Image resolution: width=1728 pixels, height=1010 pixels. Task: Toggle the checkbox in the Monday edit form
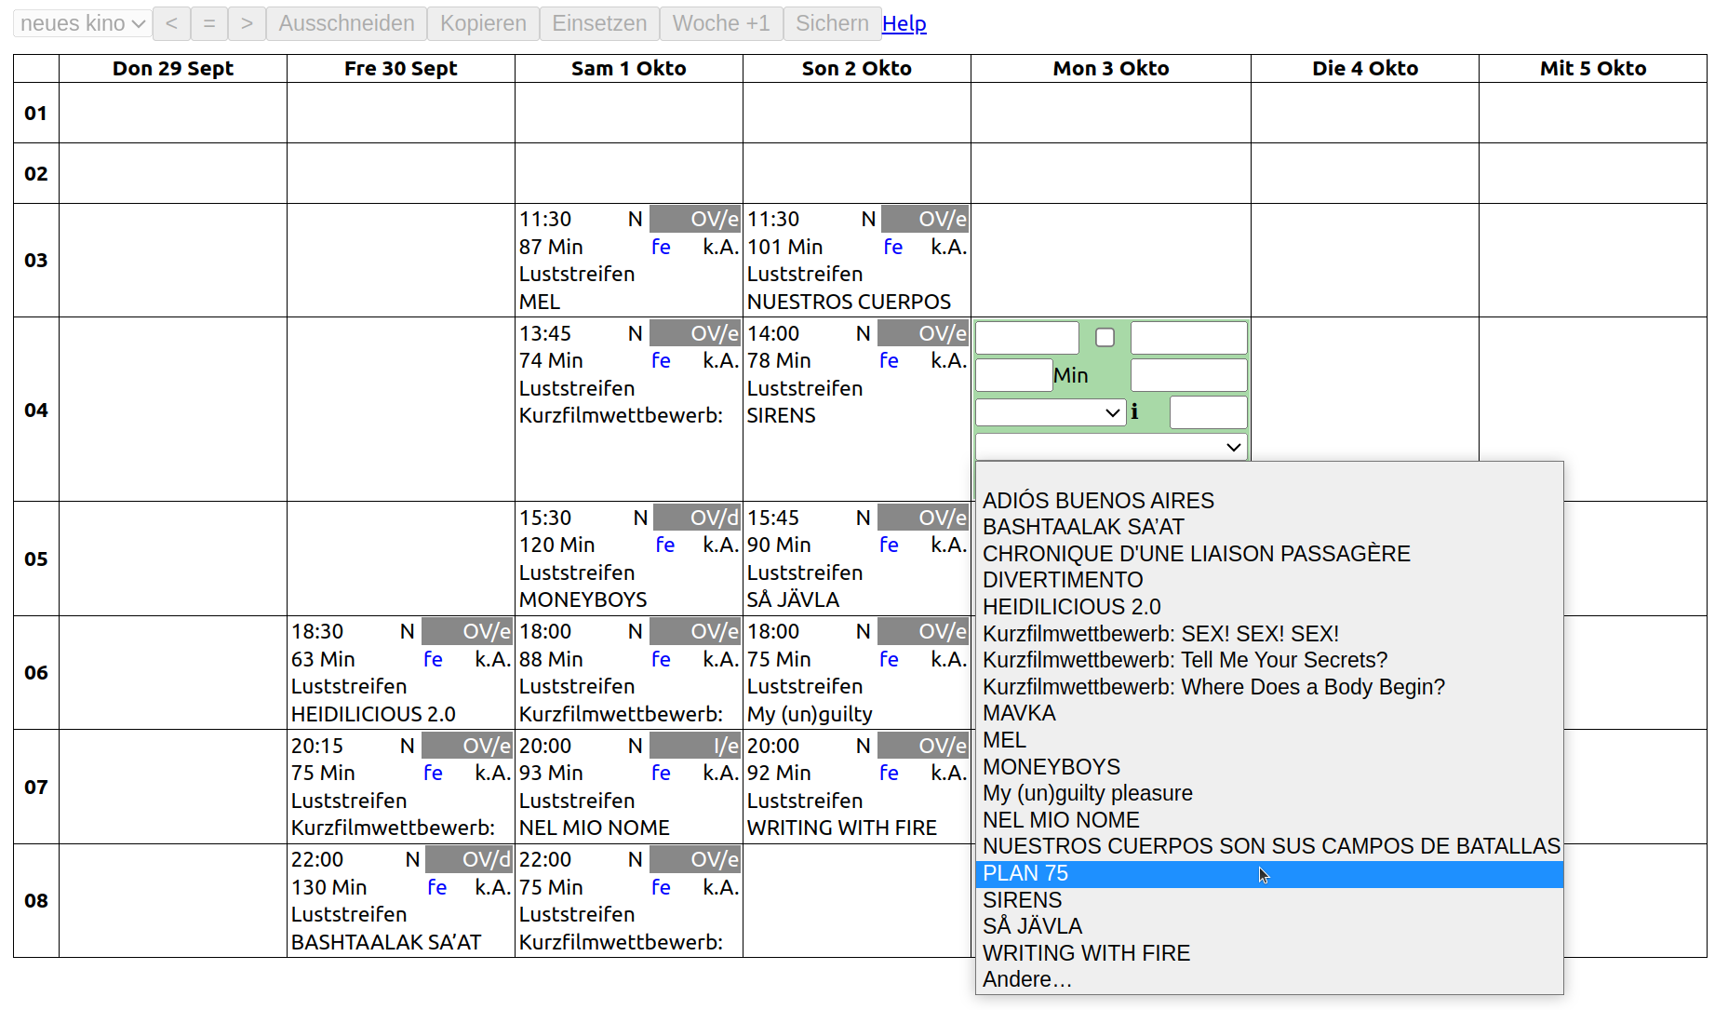1105,337
